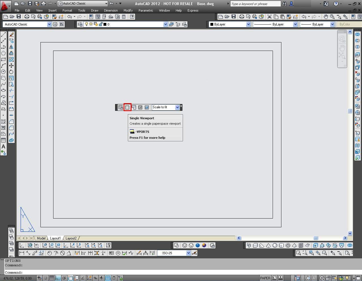Screen dimensions: 362x281
Task: Switch to the Layout2 tab
Action: click(x=71, y=238)
